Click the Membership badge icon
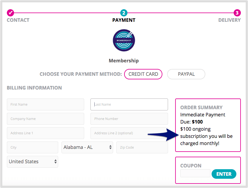The width and height of the screenshot is (248, 188). click(124, 40)
